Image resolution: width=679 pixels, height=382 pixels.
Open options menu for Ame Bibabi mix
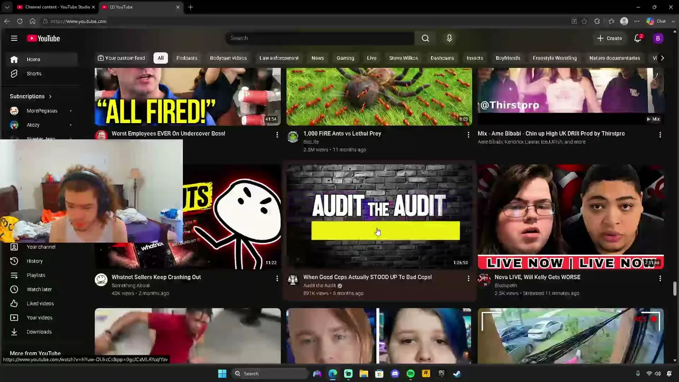coord(660,135)
